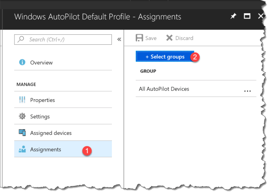Collapse the left navigation menu
This screenshot has width=271, height=195.
(x=119, y=40)
